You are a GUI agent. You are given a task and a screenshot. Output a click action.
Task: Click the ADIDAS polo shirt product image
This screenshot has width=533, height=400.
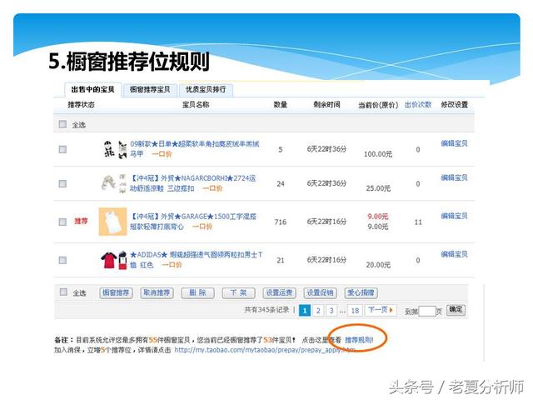(x=113, y=260)
